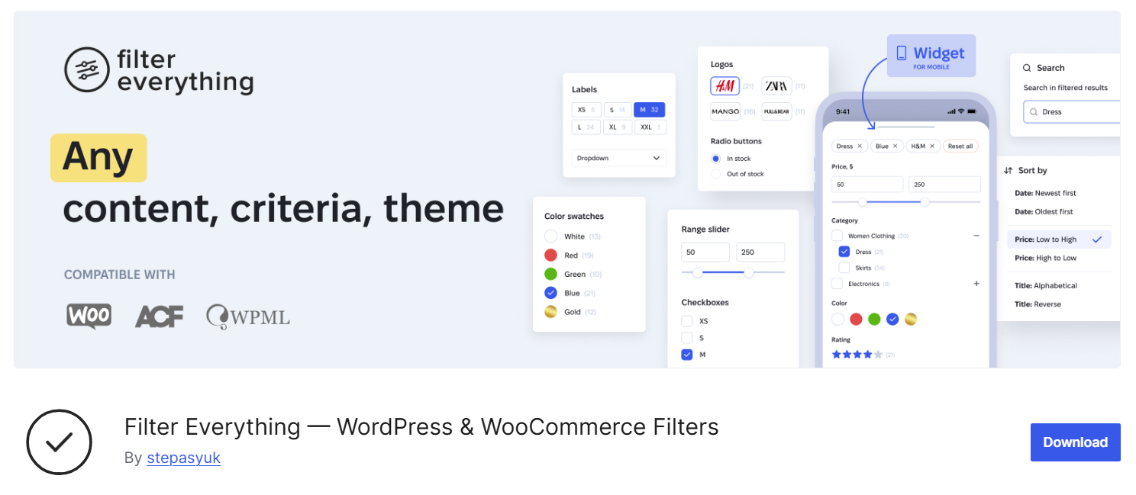The height and width of the screenshot is (495, 1136).
Task: Click the phone Price maximum 250 field
Action: point(944,185)
